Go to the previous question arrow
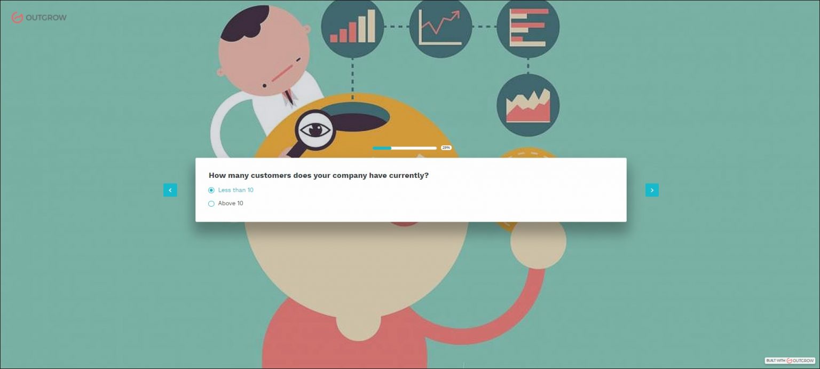 click(170, 190)
